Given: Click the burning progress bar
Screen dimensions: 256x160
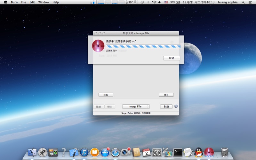Looking at the screenshot, I should pos(143,46).
